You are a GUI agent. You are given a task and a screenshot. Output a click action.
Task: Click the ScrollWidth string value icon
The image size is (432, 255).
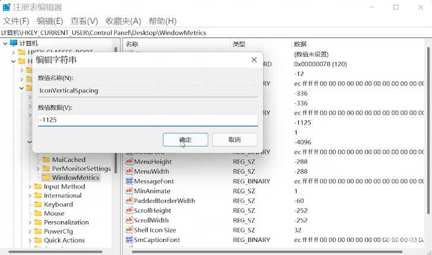tap(129, 220)
